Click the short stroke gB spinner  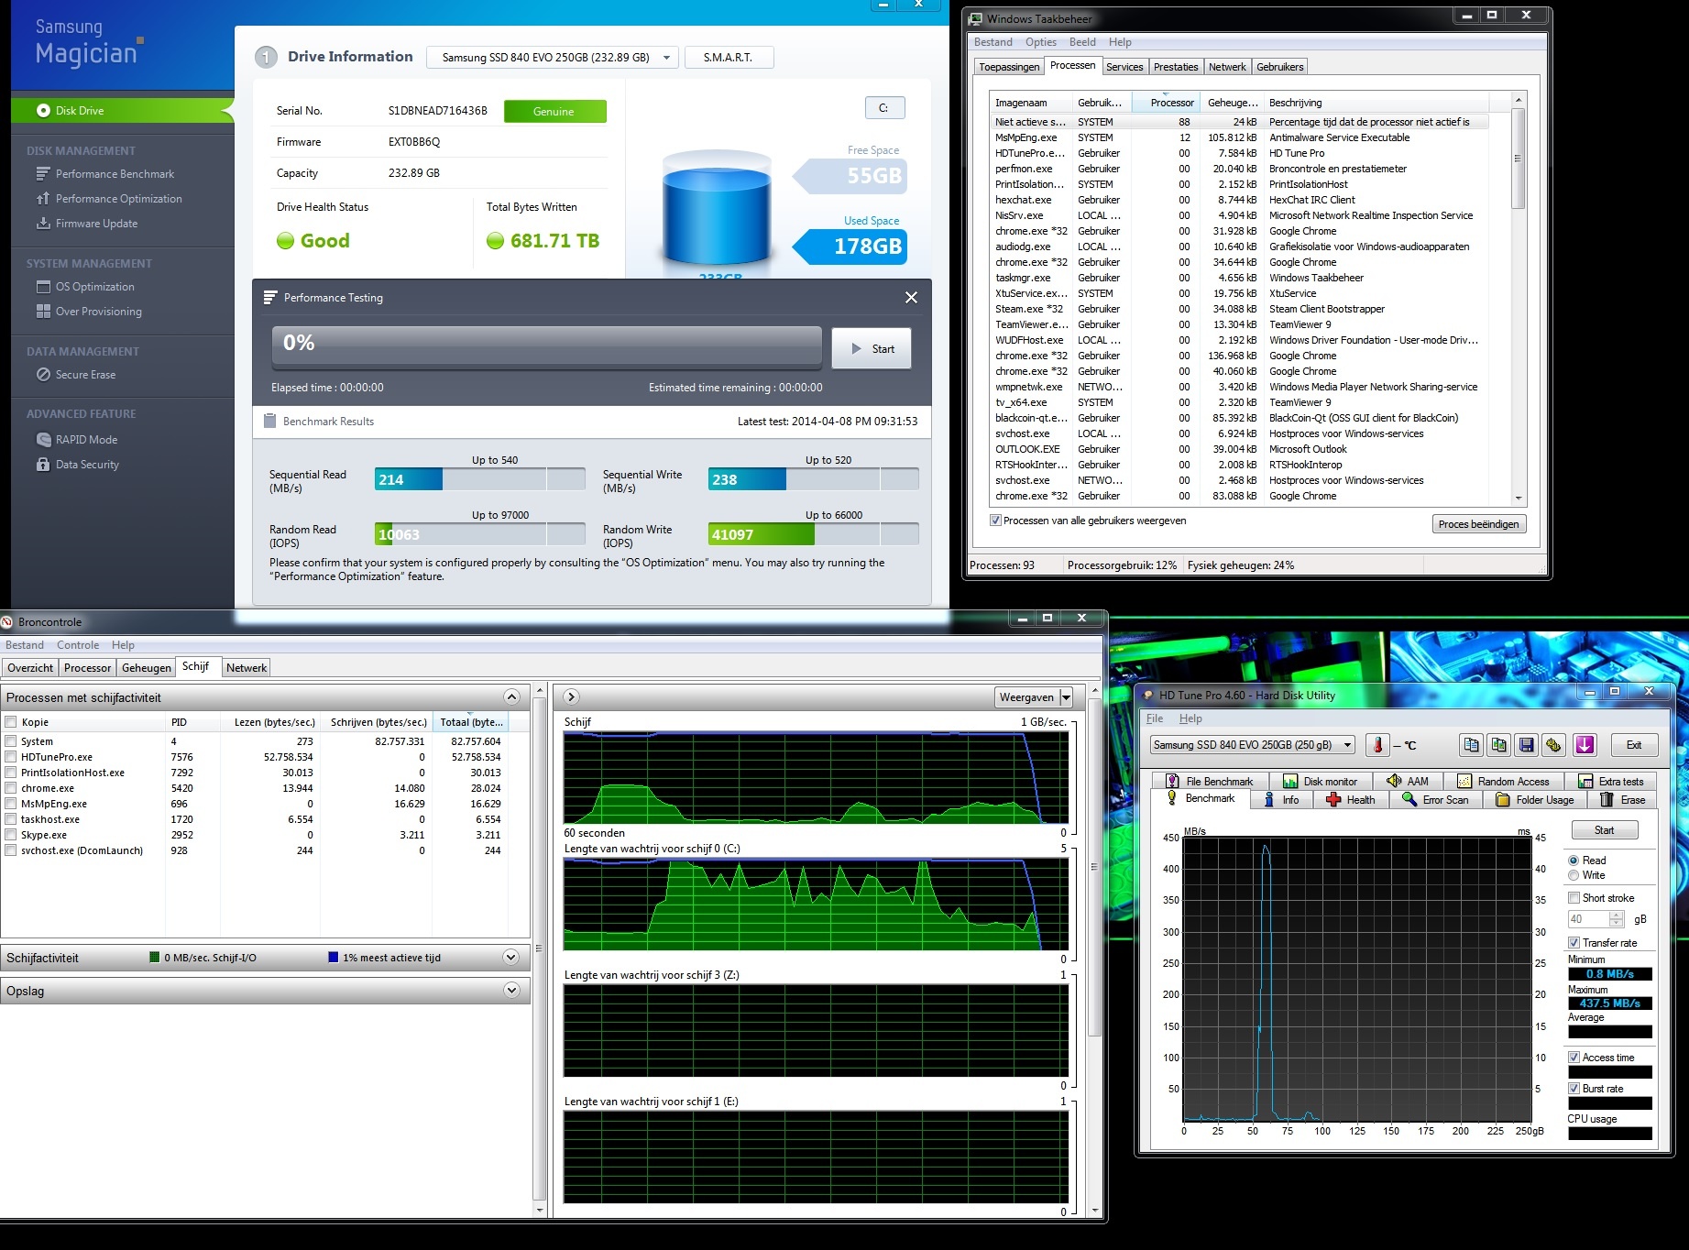pyautogui.click(x=1617, y=919)
